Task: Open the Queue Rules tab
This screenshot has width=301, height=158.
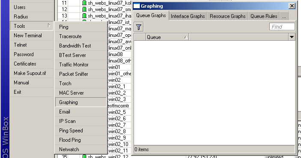Action: [x=264, y=16]
